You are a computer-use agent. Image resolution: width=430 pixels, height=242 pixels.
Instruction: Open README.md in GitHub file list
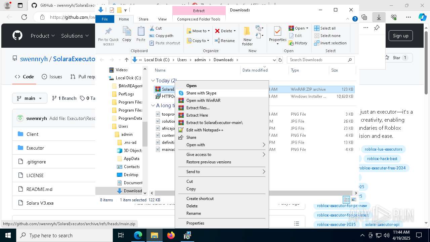(x=39, y=189)
